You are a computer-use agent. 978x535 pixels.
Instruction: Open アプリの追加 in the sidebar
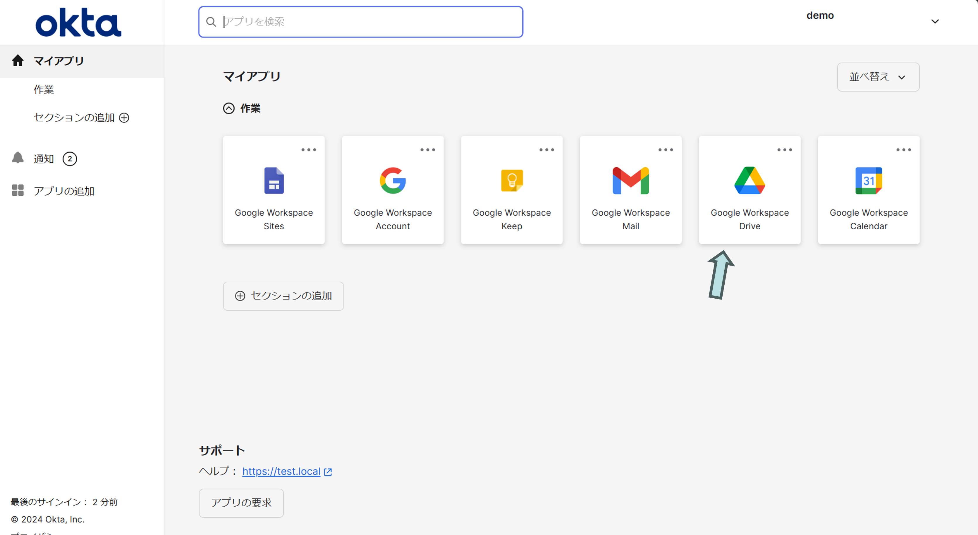[x=64, y=191]
